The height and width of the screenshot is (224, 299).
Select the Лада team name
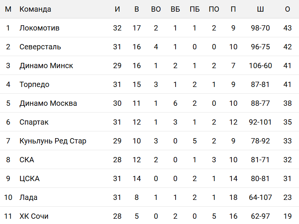[x=28, y=197]
